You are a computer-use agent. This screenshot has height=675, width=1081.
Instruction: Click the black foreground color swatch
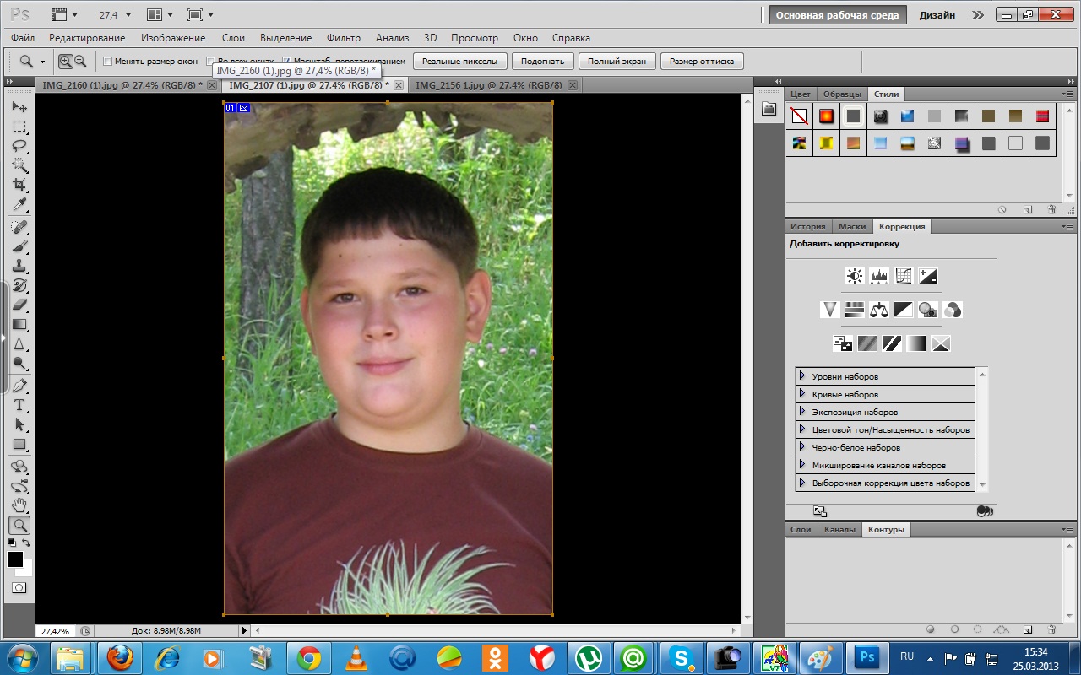(14, 559)
